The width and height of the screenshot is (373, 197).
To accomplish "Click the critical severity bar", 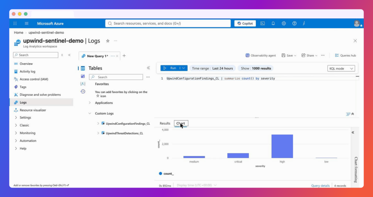I will [x=238, y=155].
